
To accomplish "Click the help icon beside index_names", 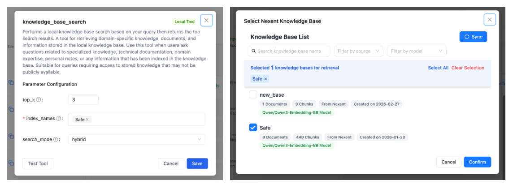I will [59, 119].
